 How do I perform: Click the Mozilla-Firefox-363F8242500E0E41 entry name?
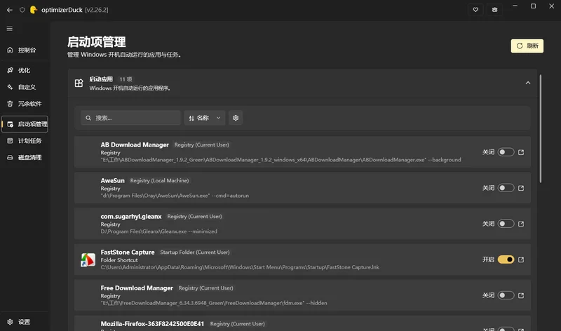coord(152,323)
